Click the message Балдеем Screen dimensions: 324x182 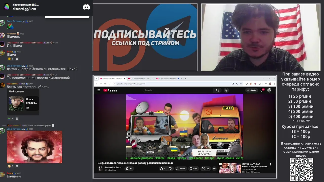coord(14,176)
